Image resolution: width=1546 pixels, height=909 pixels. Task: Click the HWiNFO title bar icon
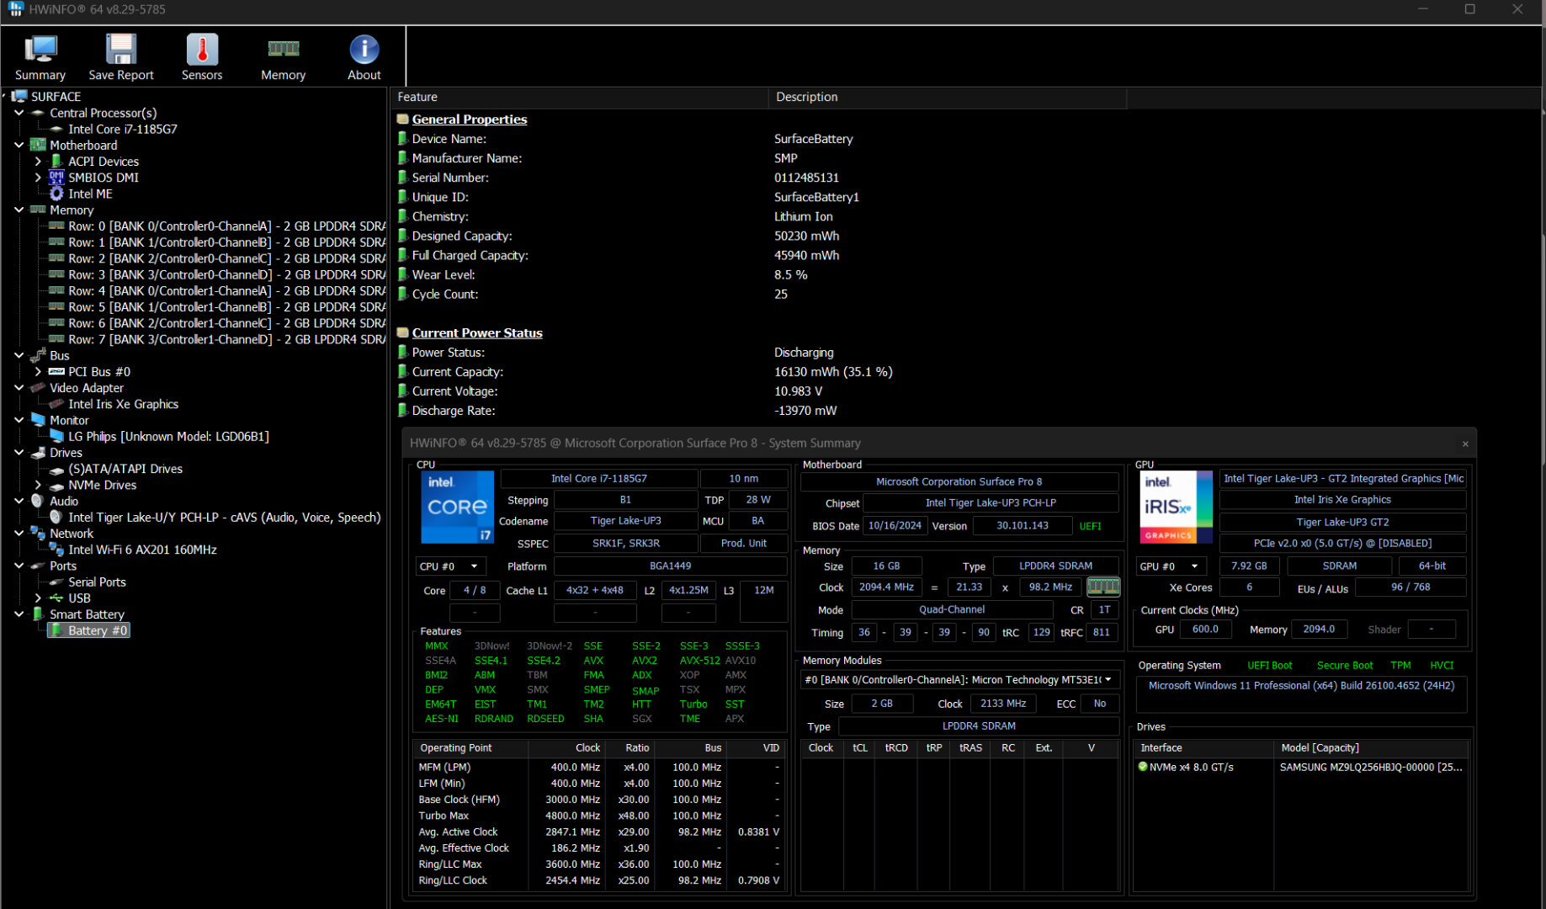pos(16,9)
